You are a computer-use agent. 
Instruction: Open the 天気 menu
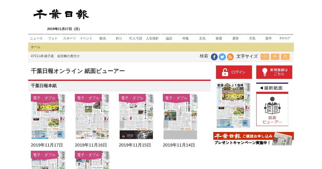point(252,38)
